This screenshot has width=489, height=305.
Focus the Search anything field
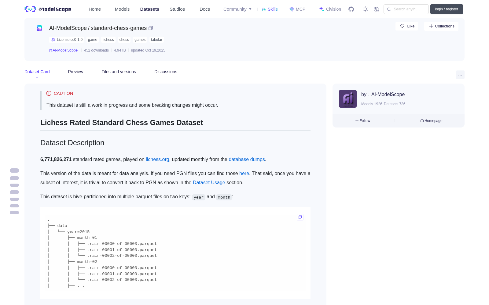(x=406, y=9)
